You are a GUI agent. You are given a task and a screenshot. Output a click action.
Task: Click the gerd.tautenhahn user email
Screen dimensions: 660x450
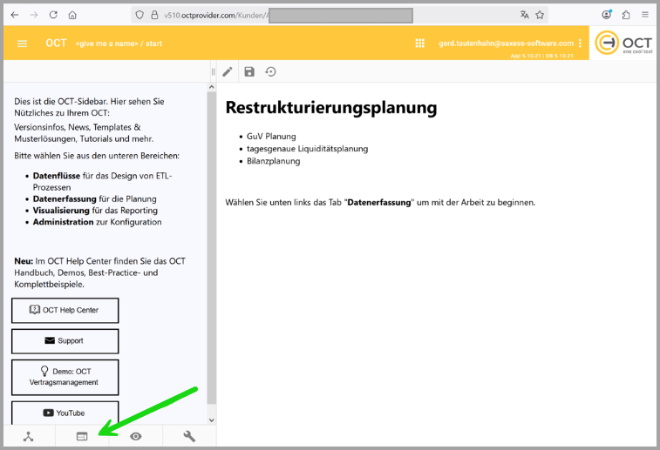[506, 44]
